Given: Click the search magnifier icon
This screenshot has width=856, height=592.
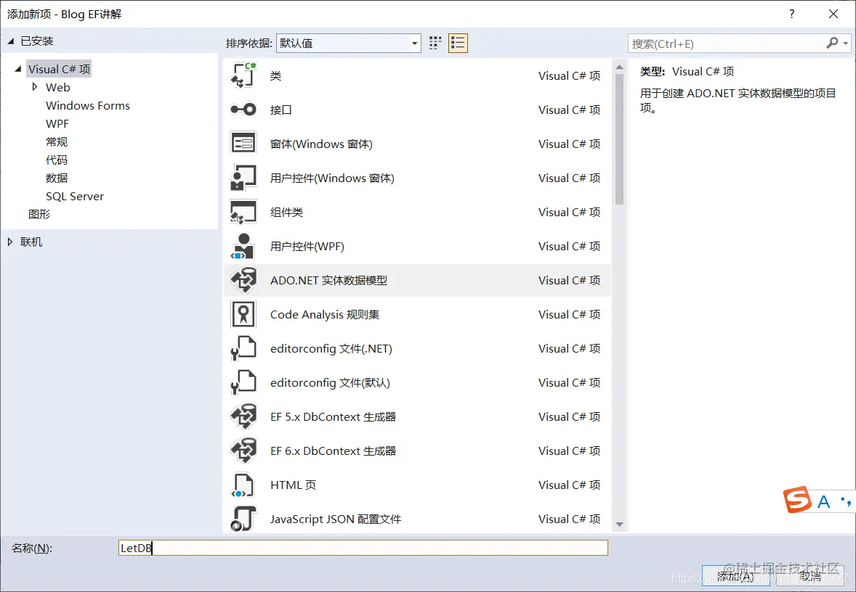Looking at the screenshot, I should click(x=832, y=43).
